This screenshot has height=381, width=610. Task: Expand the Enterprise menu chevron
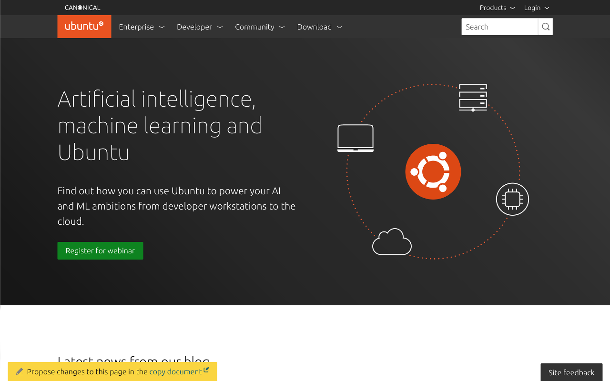162,27
